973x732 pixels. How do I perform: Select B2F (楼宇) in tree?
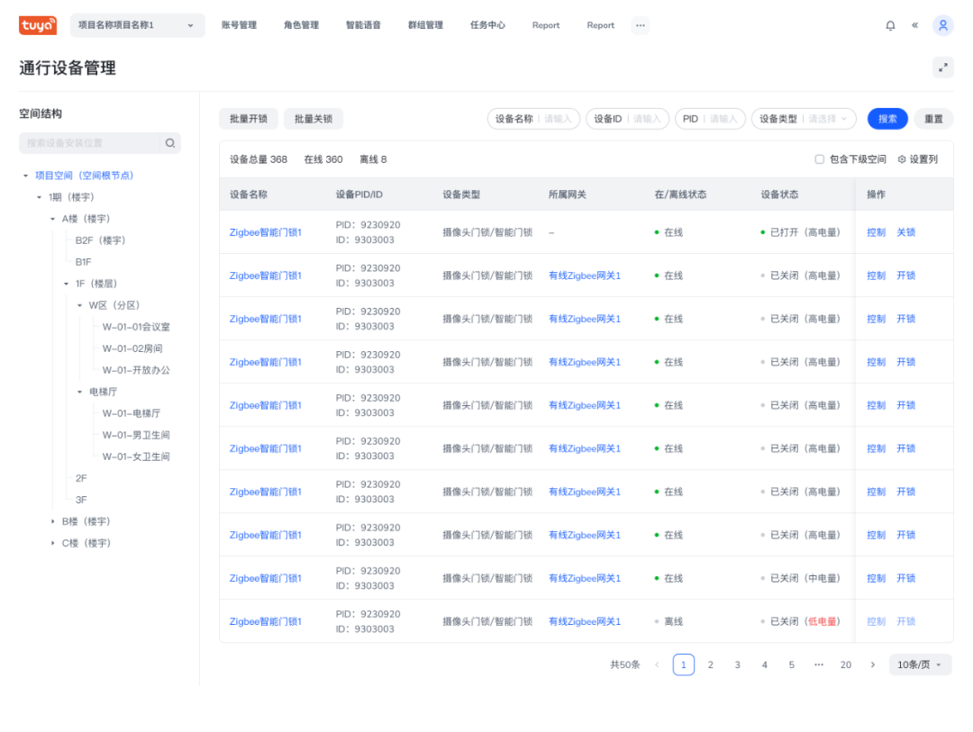click(101, 240)
